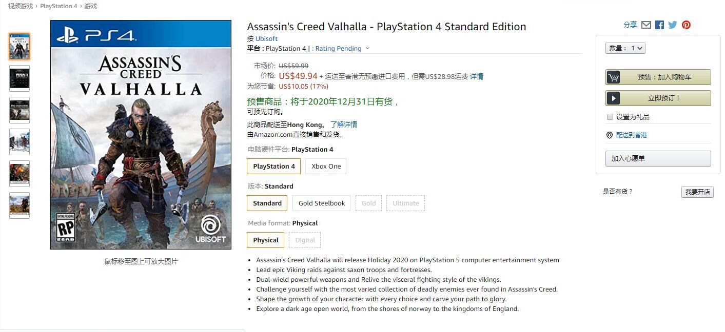Share the product via email icon
Viewport: 725px width, 332px height.
click(646, 25)
